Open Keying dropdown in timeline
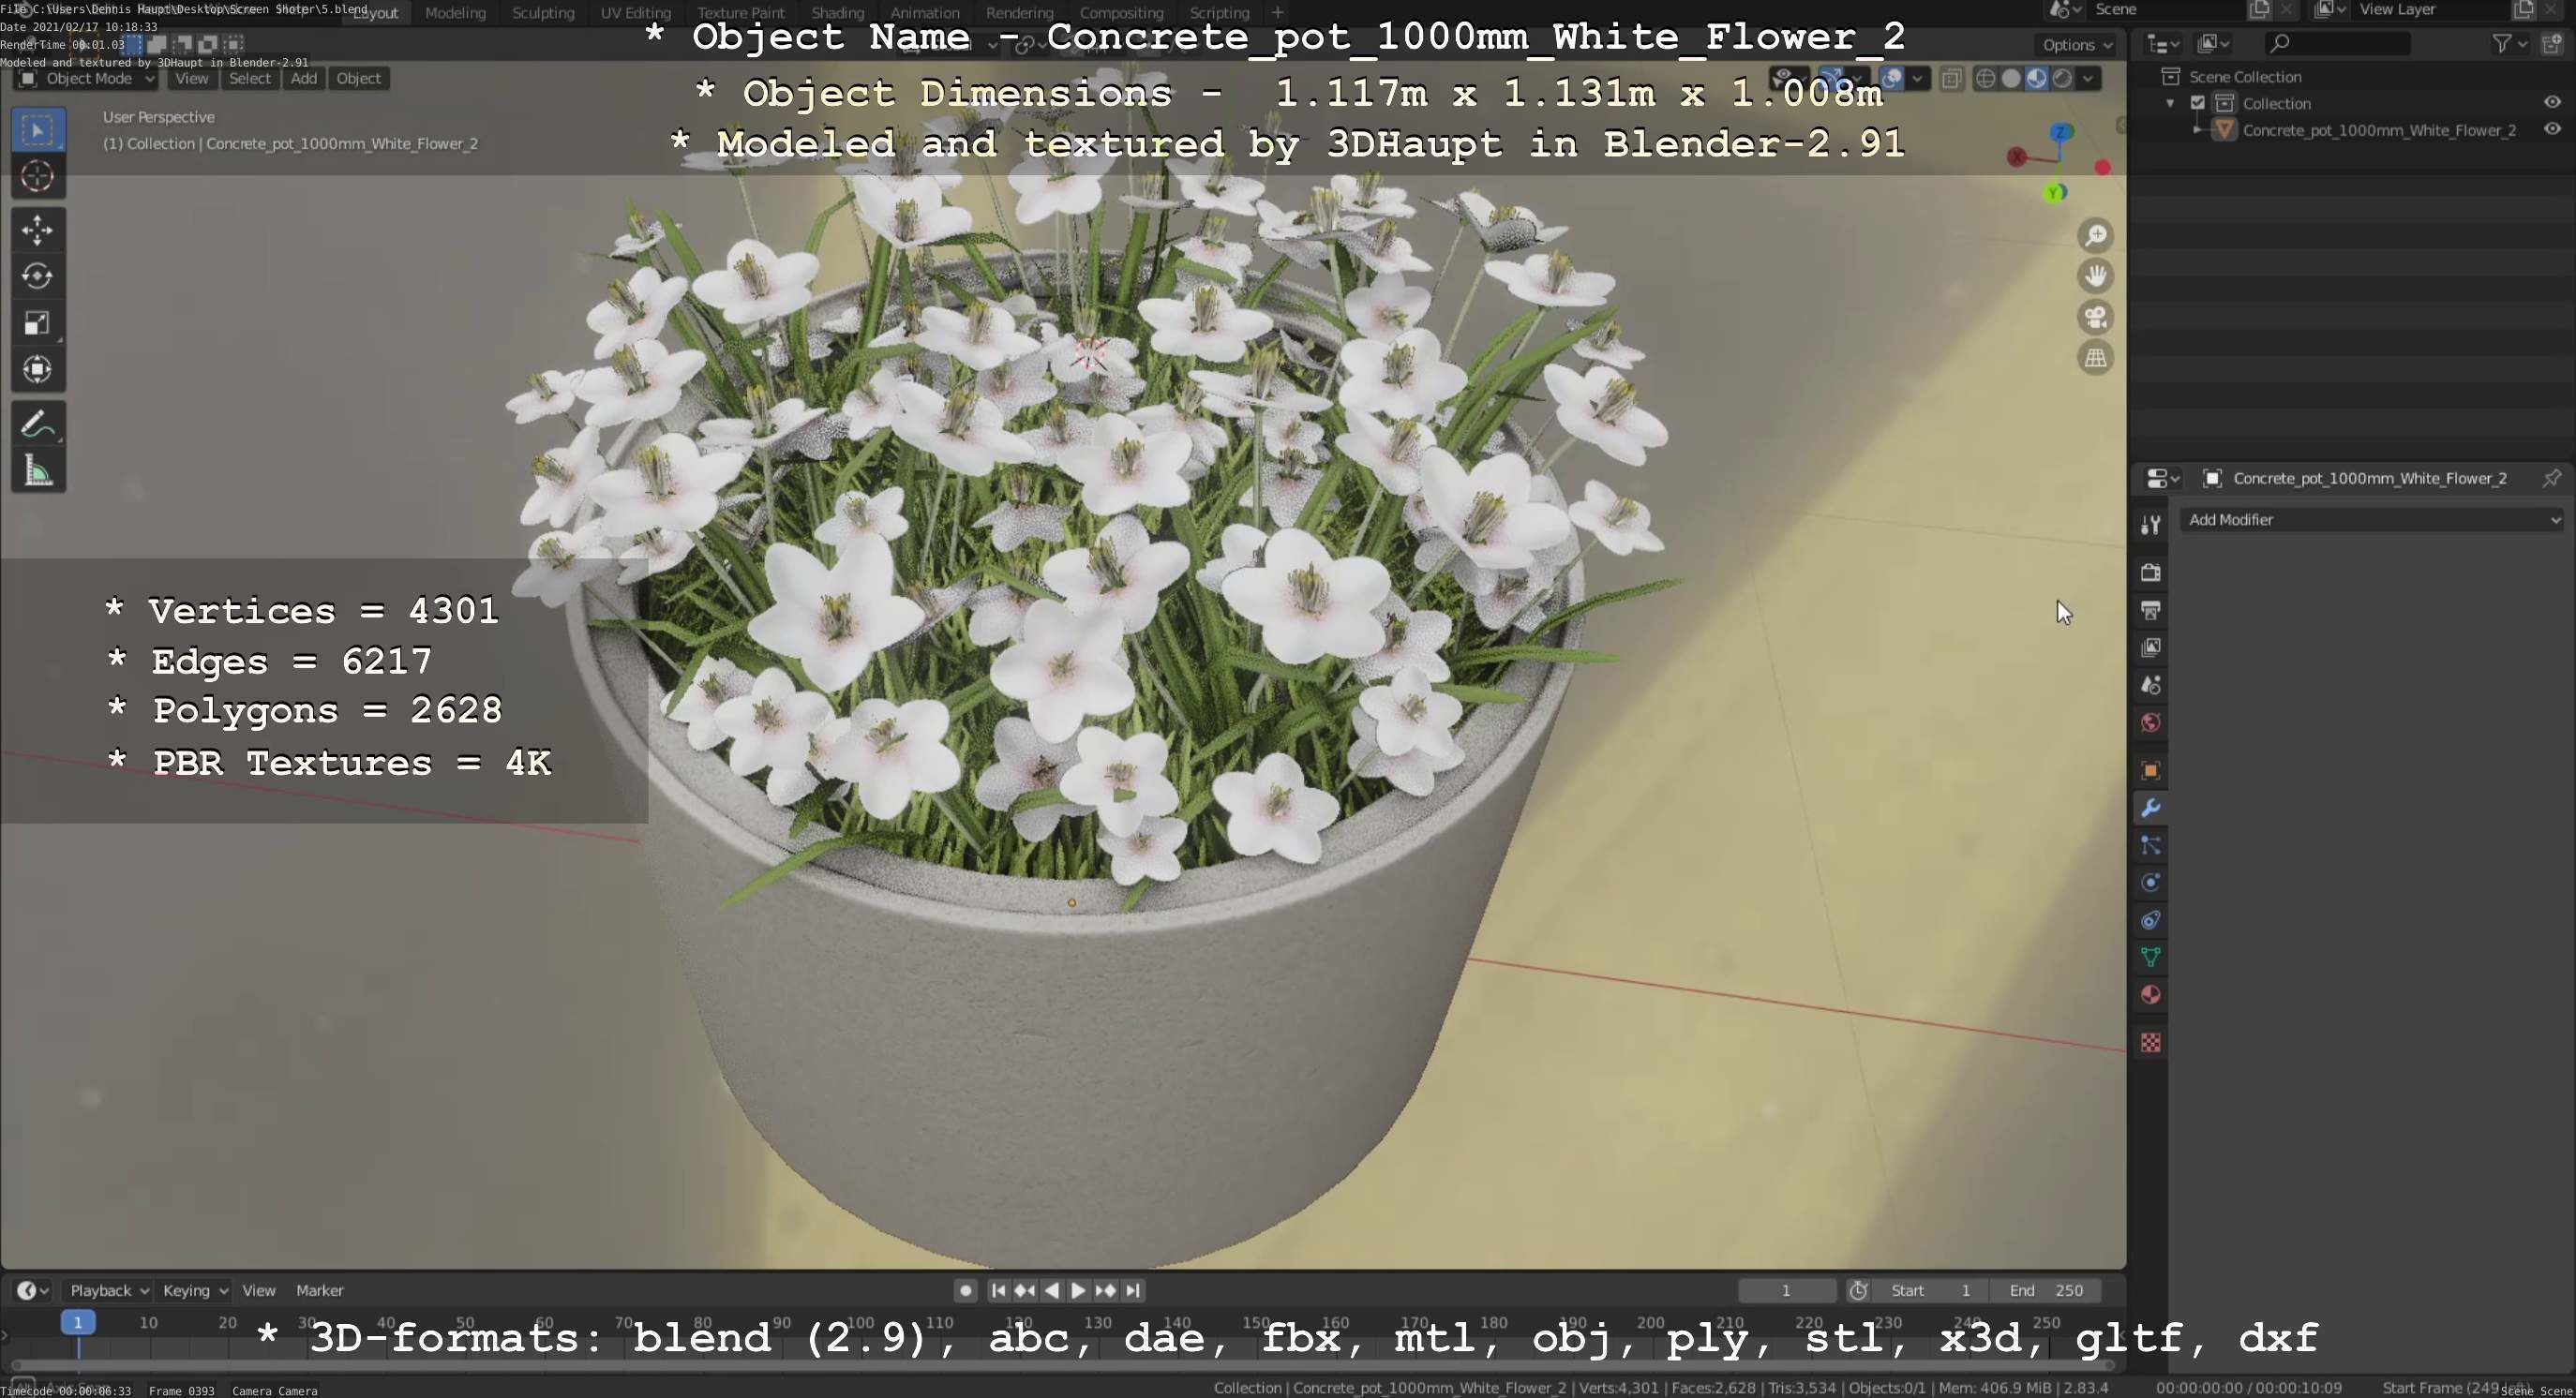The height and width of the screenshot is (1398, 2576). point(194,1290)
